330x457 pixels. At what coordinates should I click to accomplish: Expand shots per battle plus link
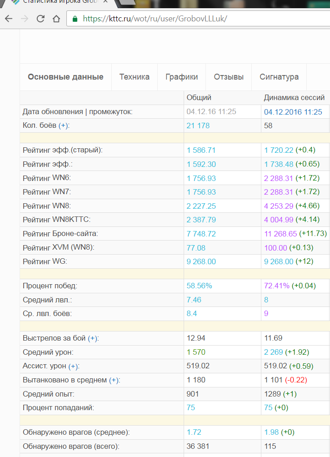[93, 338]
